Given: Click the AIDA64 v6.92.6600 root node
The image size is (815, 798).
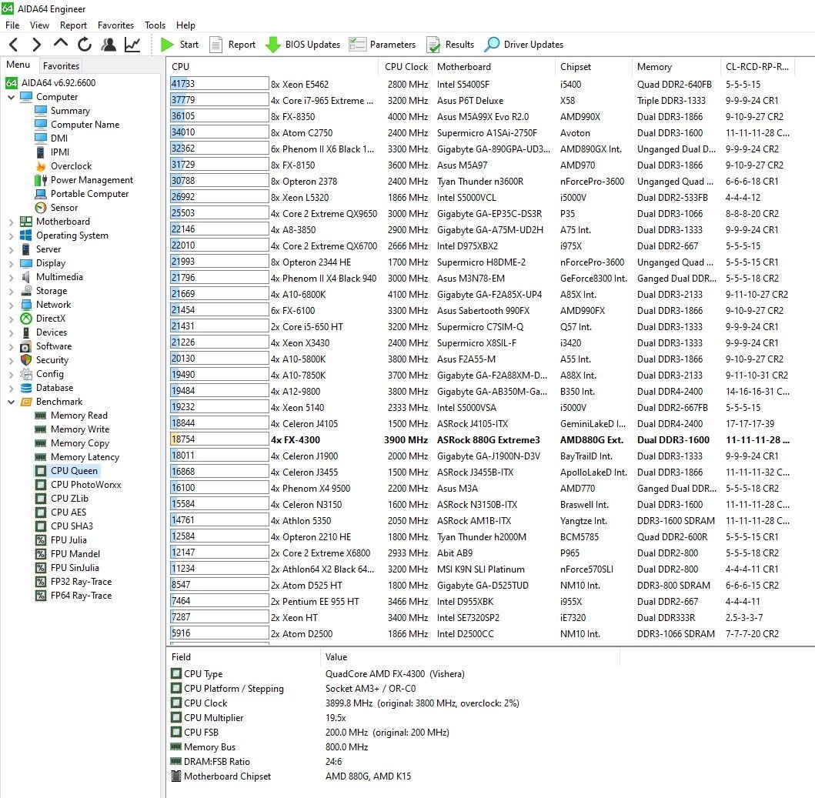Looking at the screenshot, I should pyautogui.click(x=58, y=82).
